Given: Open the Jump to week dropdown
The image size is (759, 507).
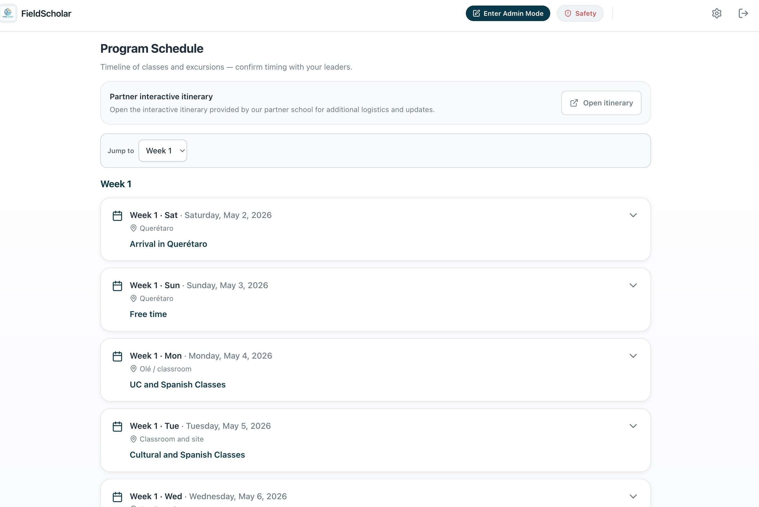Looking at the screenshot, I should coord(163,151).
